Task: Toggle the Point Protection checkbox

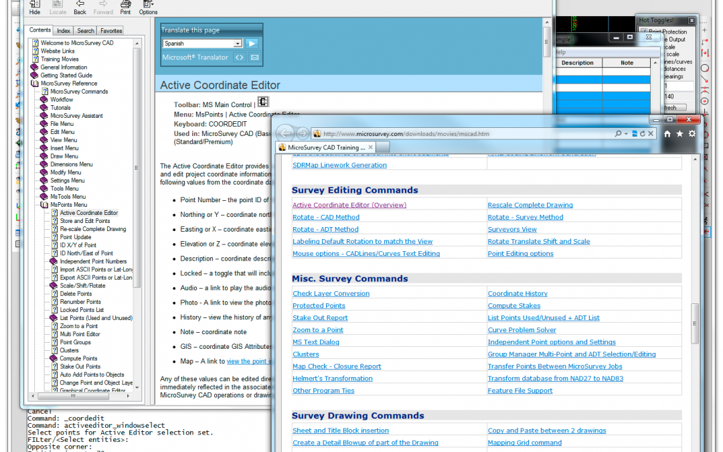Action: 643,31
